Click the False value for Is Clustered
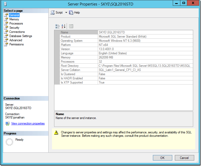201x166 pixels. (x=102, y=74)
